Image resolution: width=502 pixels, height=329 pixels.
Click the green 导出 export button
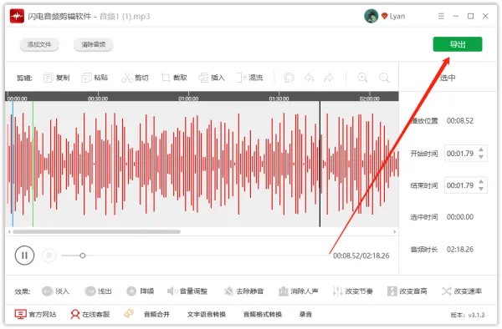coord(458,44)
